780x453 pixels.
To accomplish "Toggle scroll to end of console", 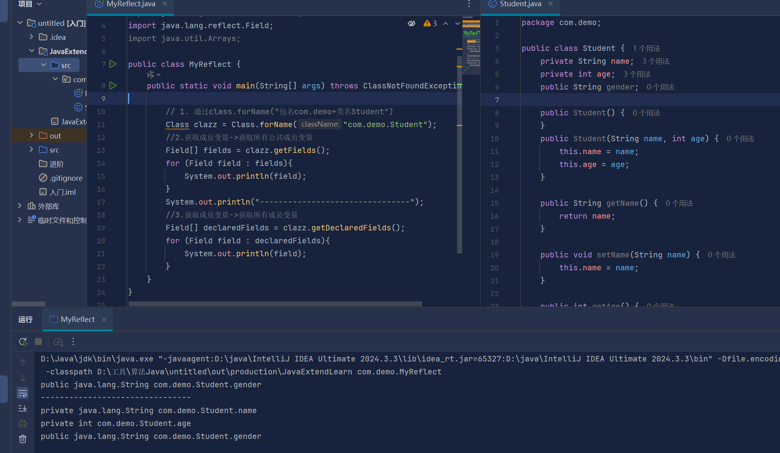I will [23, 408].
